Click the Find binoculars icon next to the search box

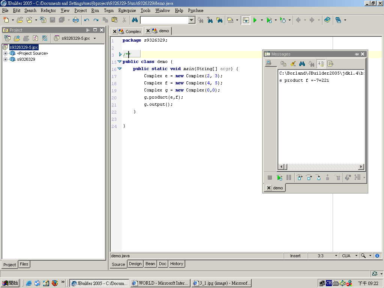[135, 20]
